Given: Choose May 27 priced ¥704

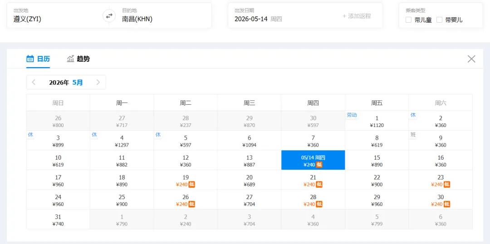Looking at the screenshot, I should pos(250,200).
